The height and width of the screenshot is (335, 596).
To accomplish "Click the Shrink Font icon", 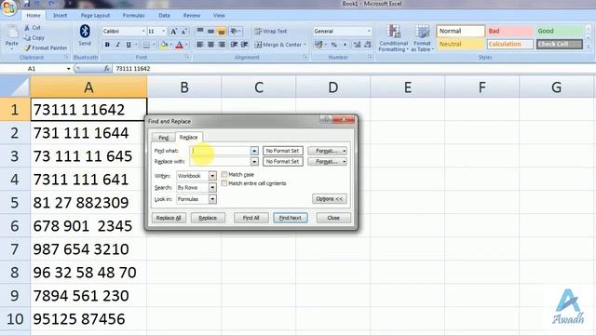I will 183,31.
